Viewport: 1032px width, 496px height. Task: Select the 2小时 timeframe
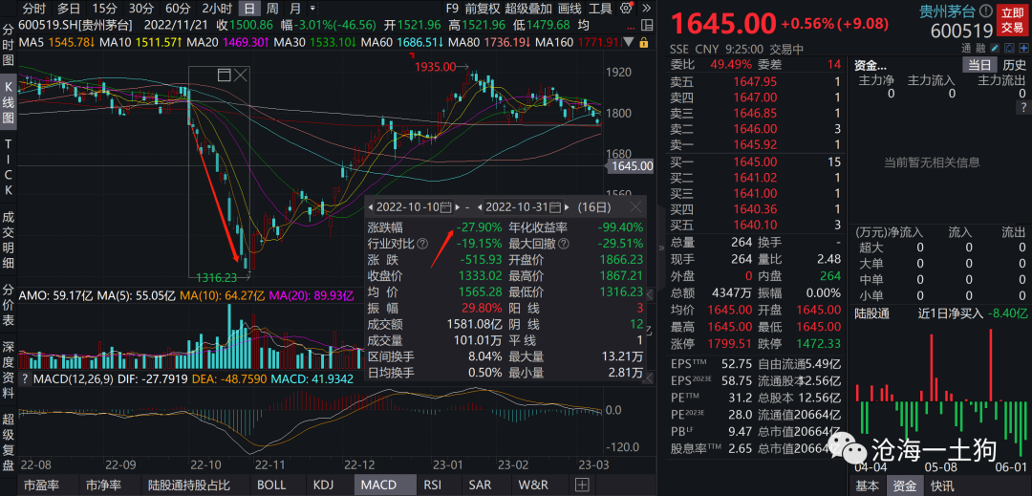point(217,9)
